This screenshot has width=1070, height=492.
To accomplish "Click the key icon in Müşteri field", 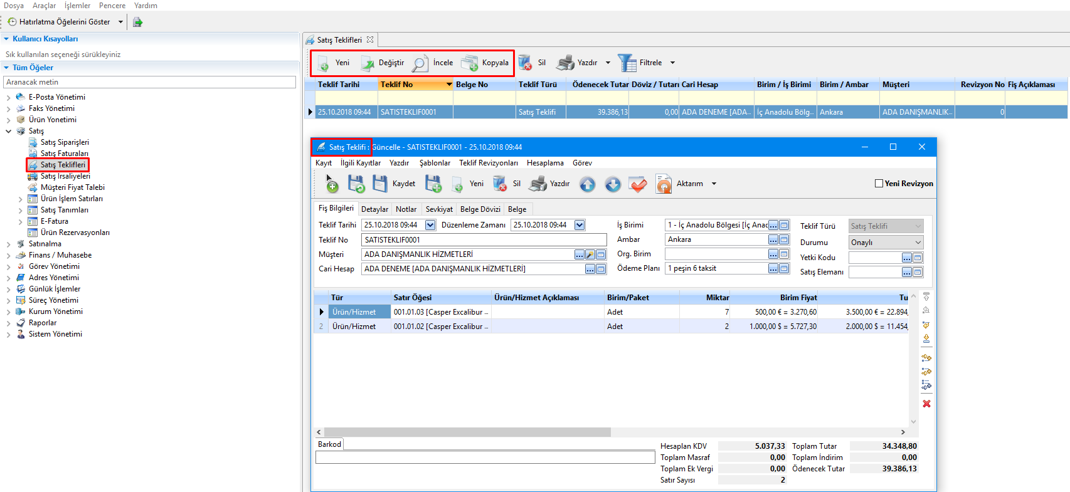I will tap(590, 254).
